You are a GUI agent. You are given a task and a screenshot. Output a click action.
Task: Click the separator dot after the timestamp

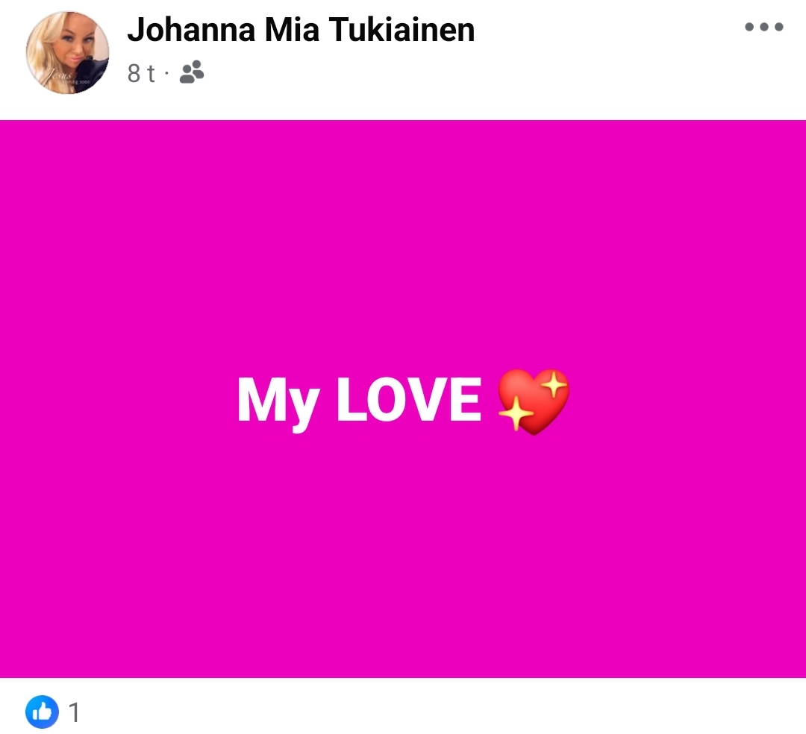click(x=166, y=73)
